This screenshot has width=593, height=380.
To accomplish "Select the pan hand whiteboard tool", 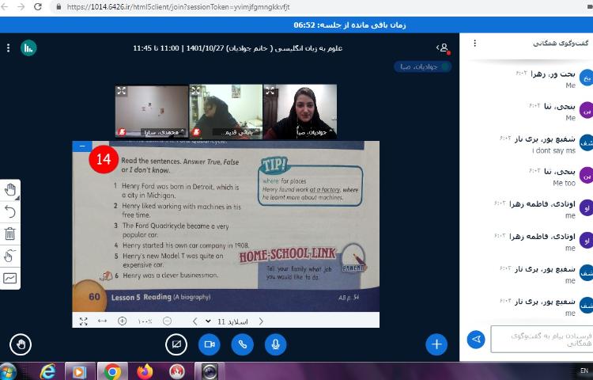I will coord(10,190).
